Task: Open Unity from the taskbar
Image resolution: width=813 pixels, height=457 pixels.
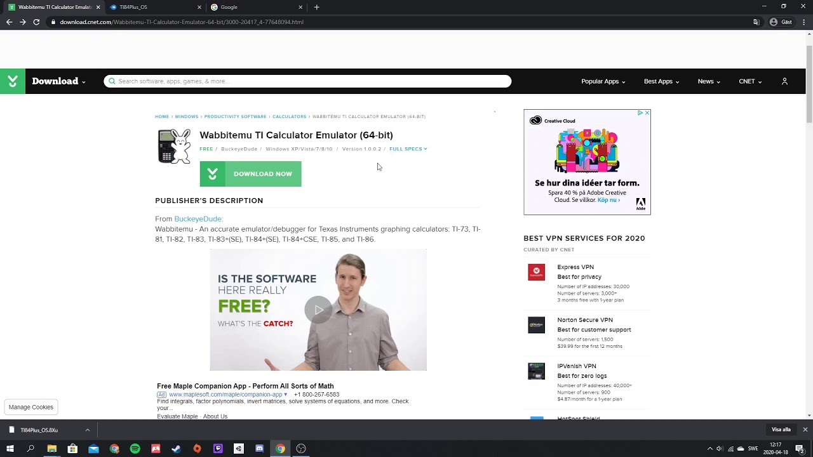Action: [x=238, y=448]
